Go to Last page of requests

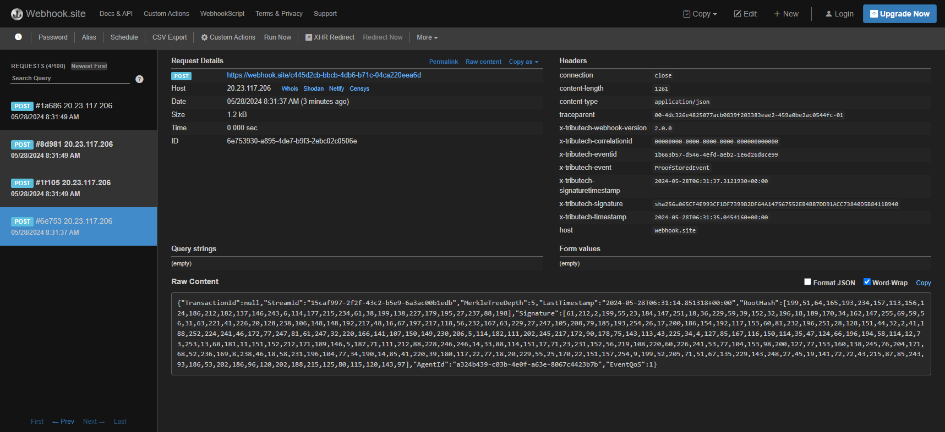pos(120,422)
